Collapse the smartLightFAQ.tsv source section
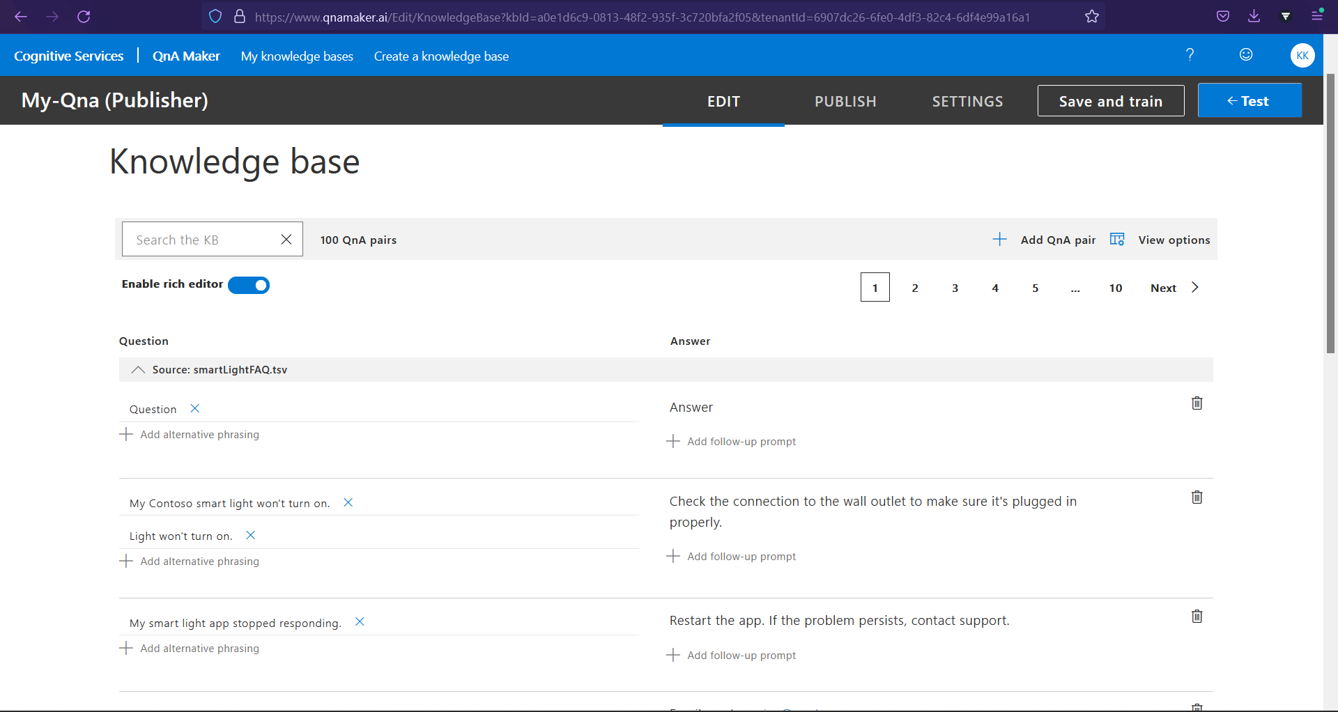The width and height of the screenshot is (1338, 712). (137, 370)
